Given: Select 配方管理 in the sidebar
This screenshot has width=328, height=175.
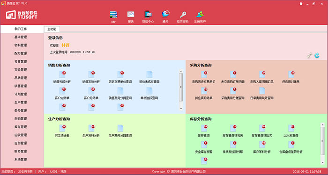Looking at the screenshot, I should click(22, 53).
